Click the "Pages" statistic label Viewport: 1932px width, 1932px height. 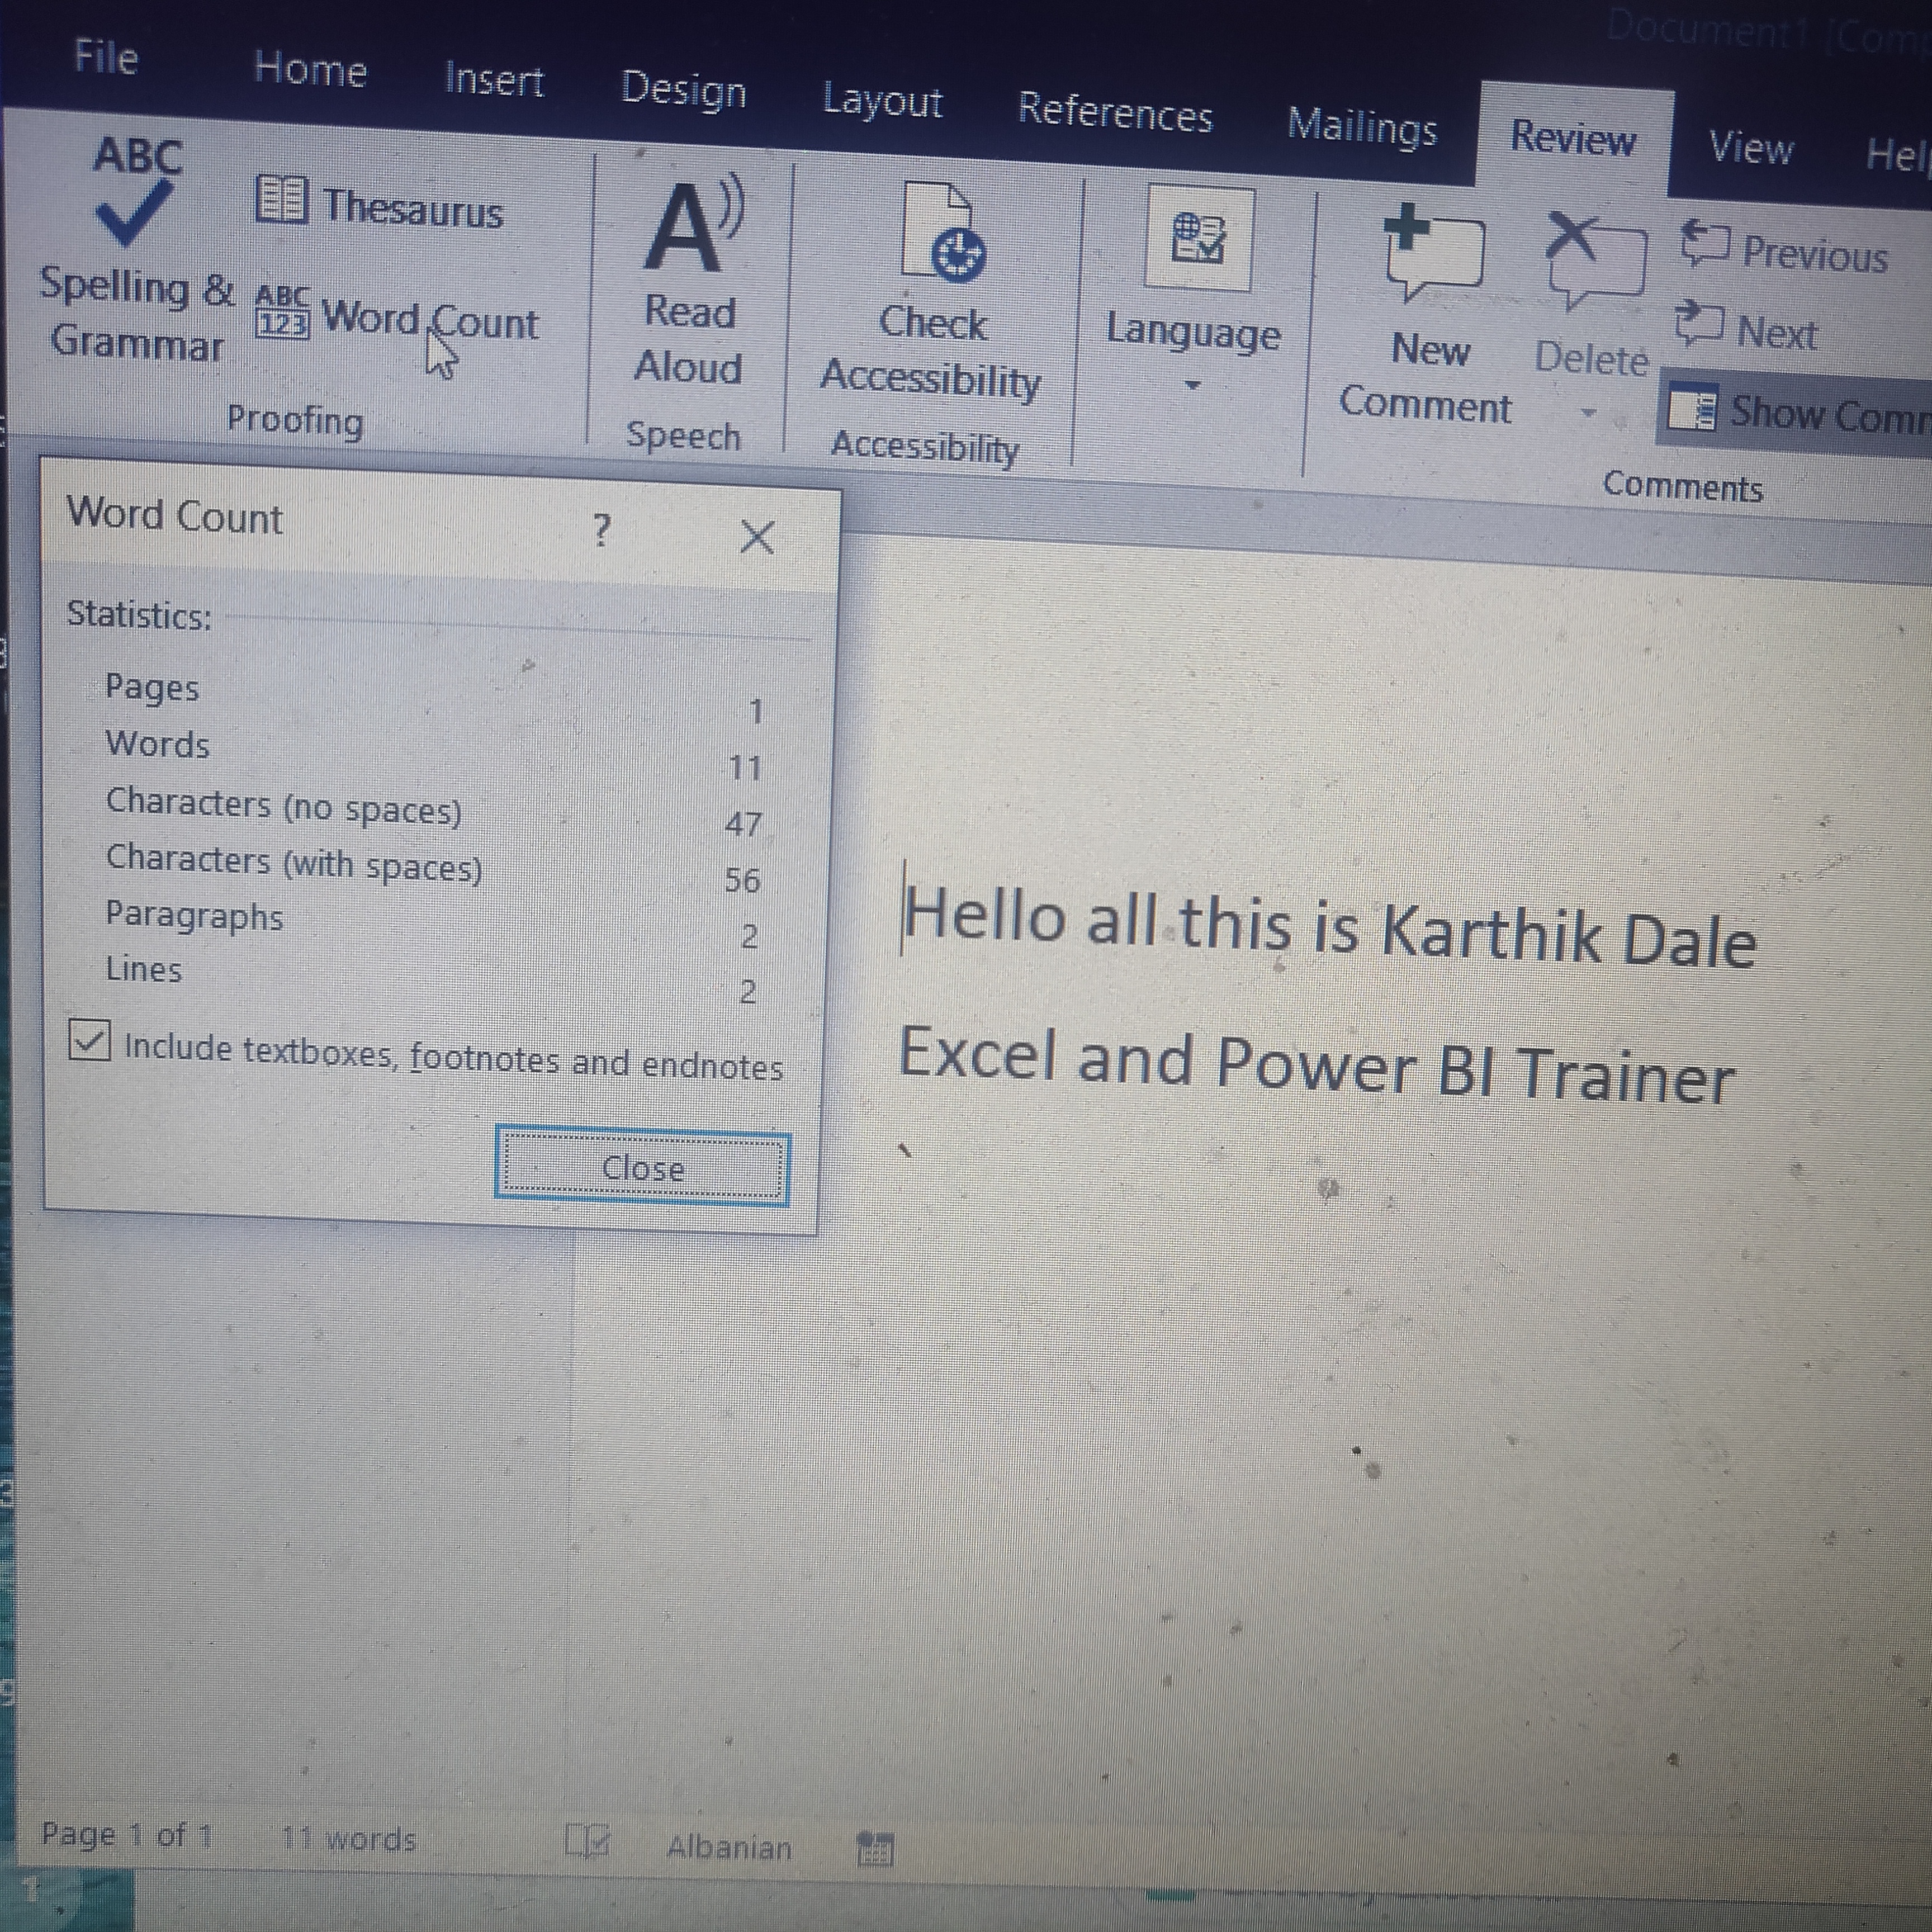tap(152, 687)
